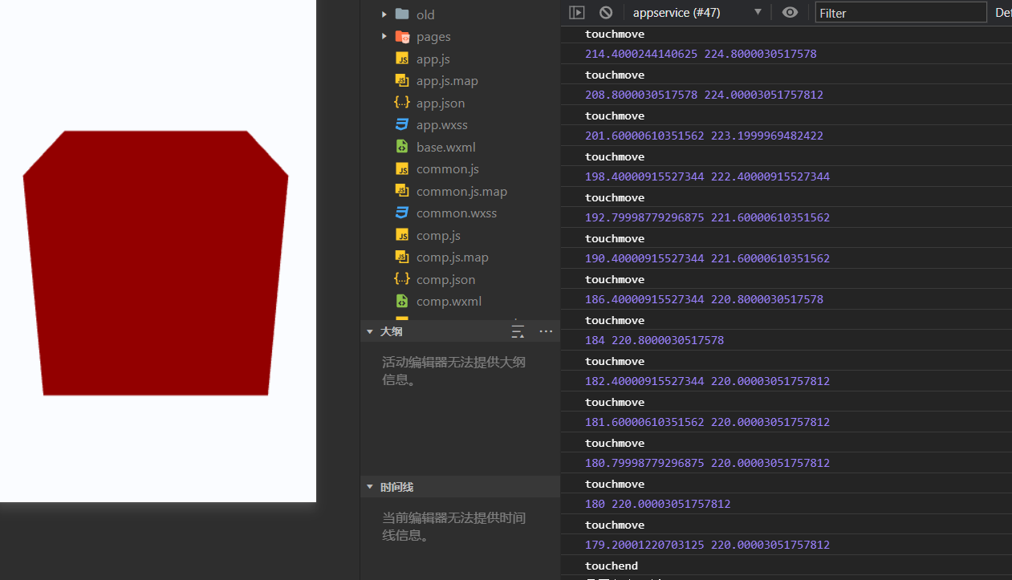Click the JSON braces icon beside app.json
The height and width of the screenshot is (580, 1012).
pyautogui.click(x=402, y=103)
